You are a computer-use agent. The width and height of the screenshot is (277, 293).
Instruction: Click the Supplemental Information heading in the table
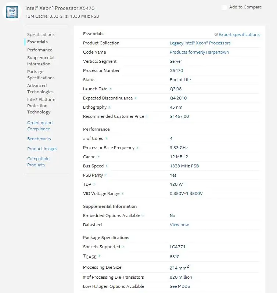tap(110, 206)
